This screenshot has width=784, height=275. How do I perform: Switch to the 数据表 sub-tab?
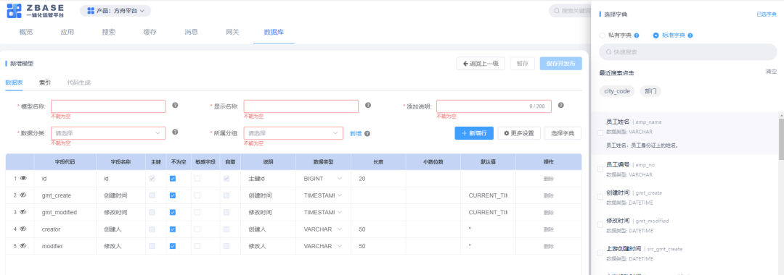(14, 82)
